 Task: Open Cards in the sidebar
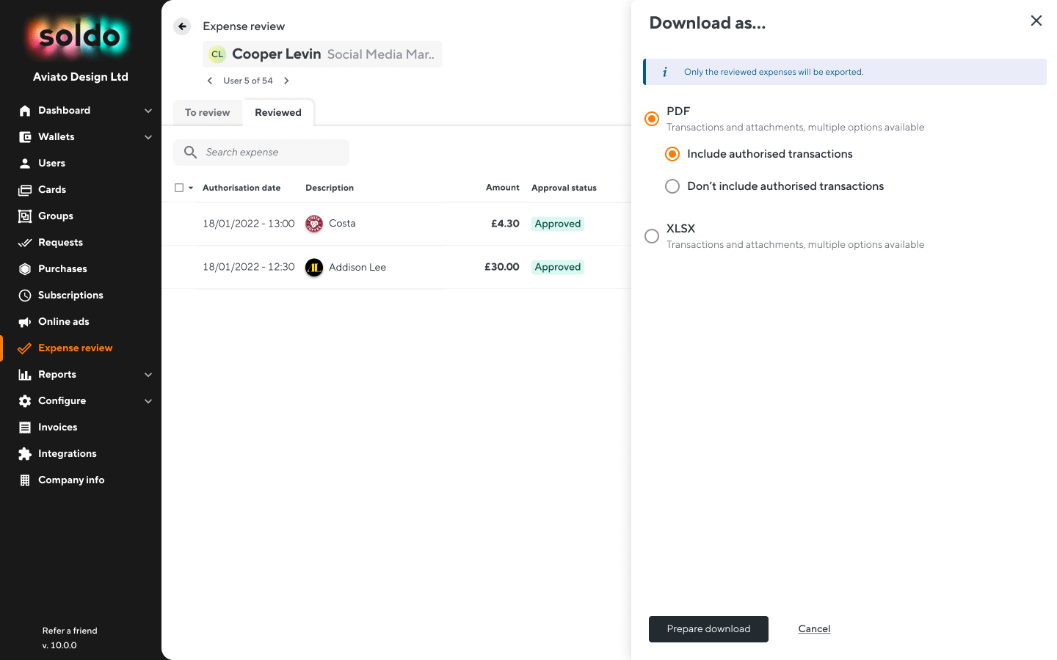click(x=52, y=190)
